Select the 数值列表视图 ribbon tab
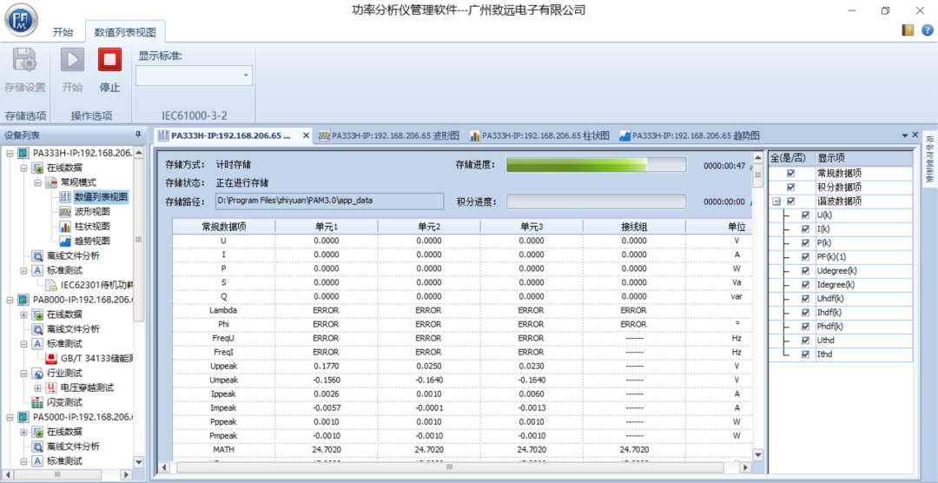This screenshot has height=483, width=938. 125,32
